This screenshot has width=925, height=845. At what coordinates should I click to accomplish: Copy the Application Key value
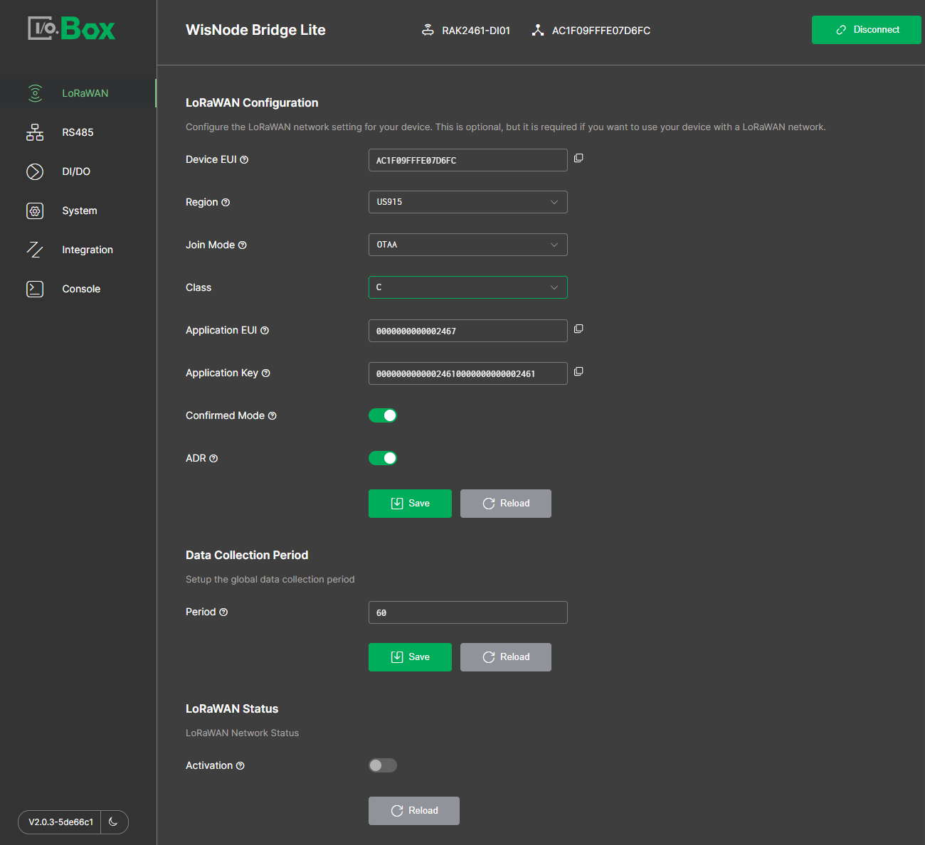[578, 371]
